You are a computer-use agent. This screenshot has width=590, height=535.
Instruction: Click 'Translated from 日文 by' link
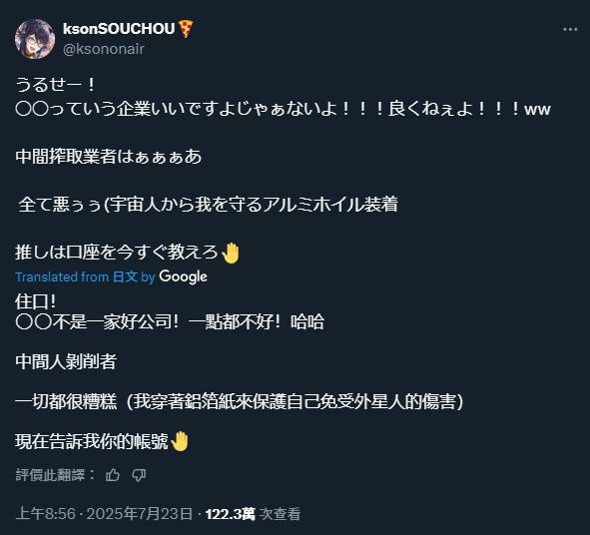(x=85, y=276)
